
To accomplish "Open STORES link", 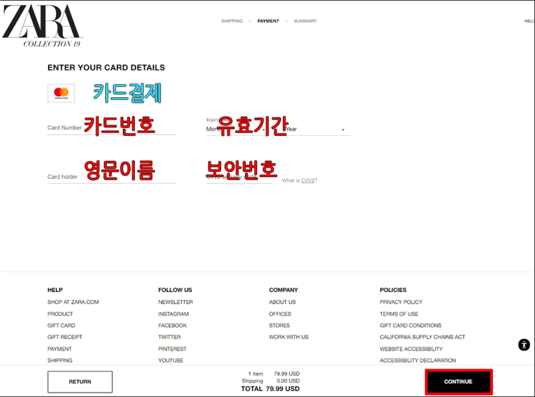I will 280,325.
